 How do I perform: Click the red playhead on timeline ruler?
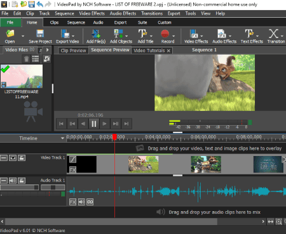(114, 137)
